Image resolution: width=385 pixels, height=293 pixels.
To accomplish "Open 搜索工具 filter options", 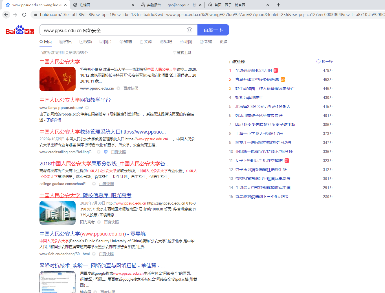I will (x=182, y=53).
